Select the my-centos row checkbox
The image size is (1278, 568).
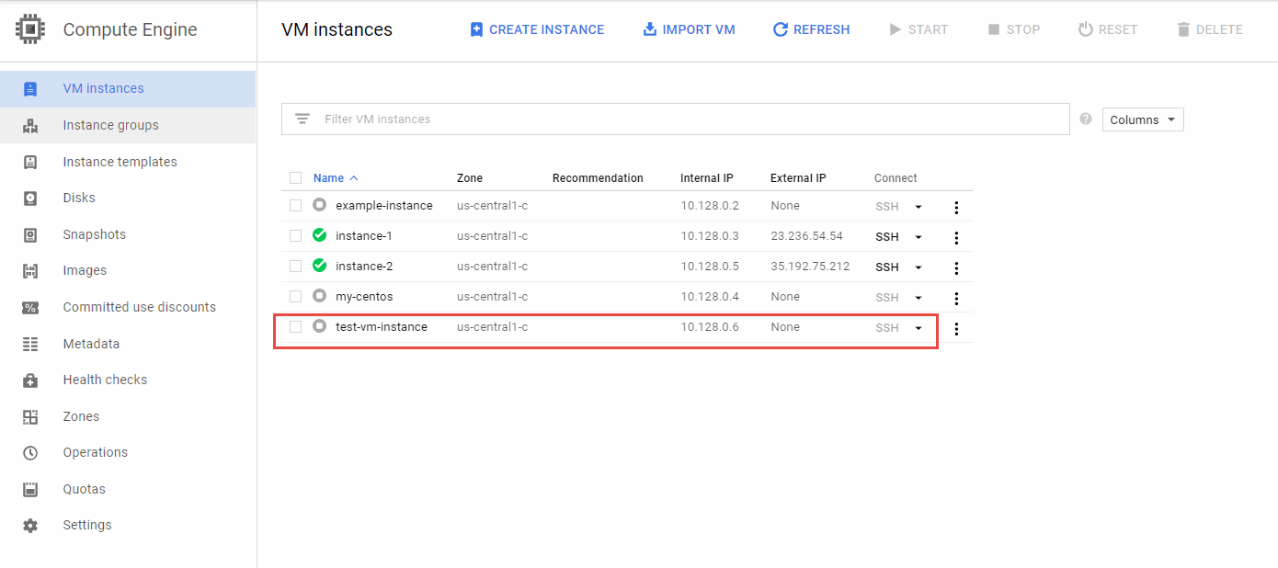point(295,296)
